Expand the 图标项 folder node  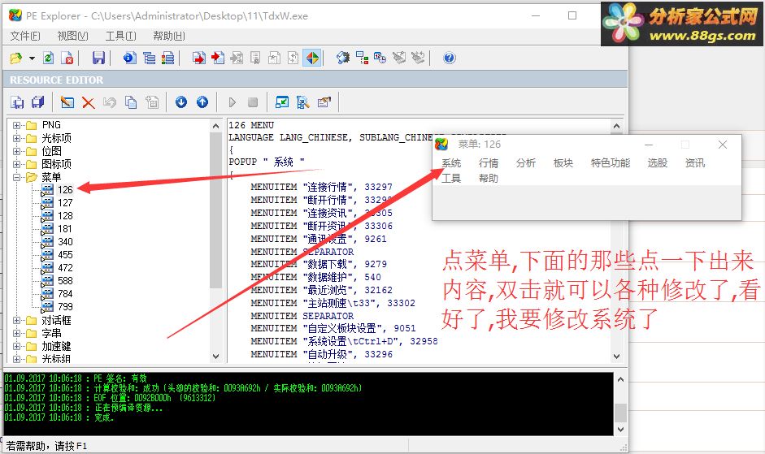coord(16,164)
